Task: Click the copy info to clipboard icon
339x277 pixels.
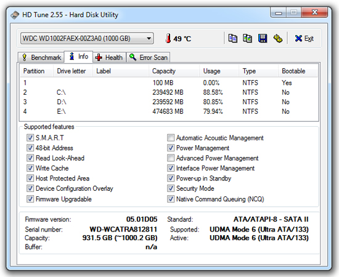Action: coord(232,38)
